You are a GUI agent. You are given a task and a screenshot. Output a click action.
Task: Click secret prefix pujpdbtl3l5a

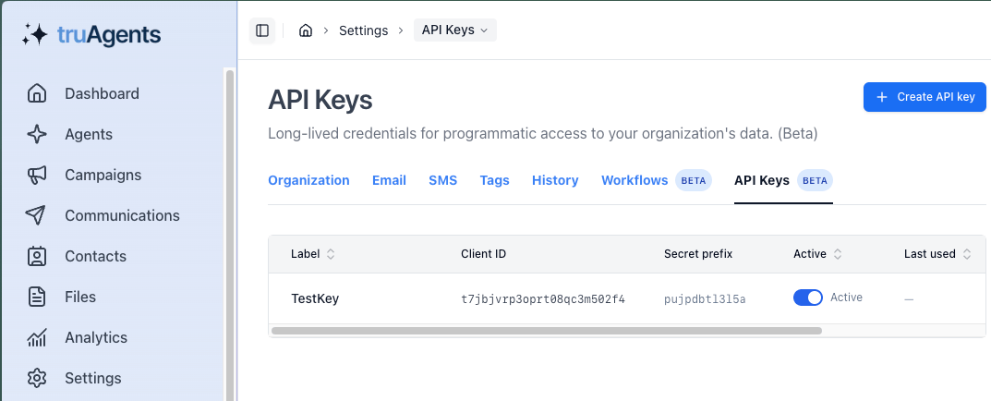pyautogui.click(x=705, y=299)
